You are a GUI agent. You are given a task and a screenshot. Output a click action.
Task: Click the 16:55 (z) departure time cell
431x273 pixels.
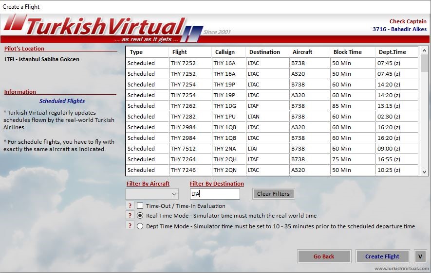397,159
